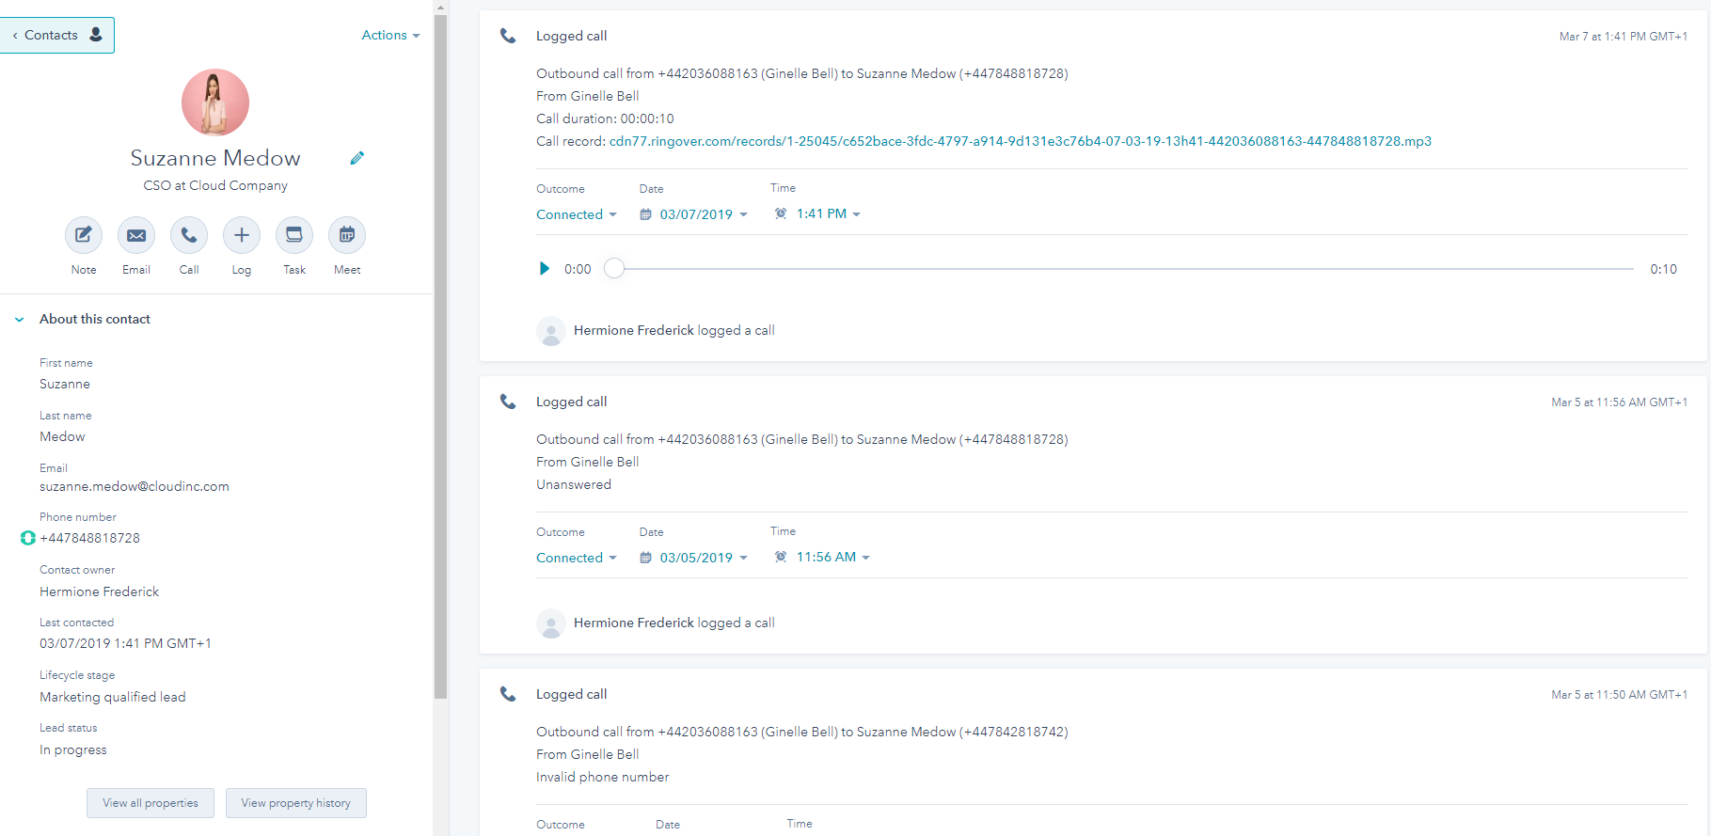Image resolution: width=1711 pixels, height=836 pixels.
Task: Click Suzanne Medow's profile avatar
Action: [215, 103]
